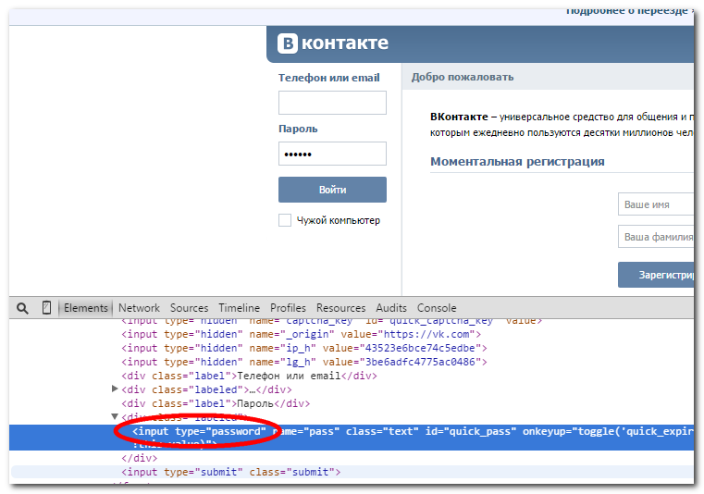Focus the Пароль password field
Viewport: 704px width, 494px height.
pyautogui.click(x=332, y=154)
